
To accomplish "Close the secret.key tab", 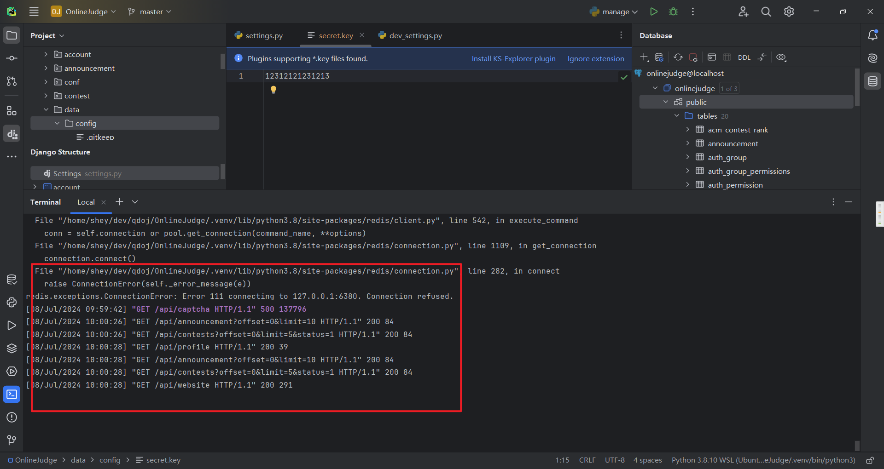I will point(362,35).
